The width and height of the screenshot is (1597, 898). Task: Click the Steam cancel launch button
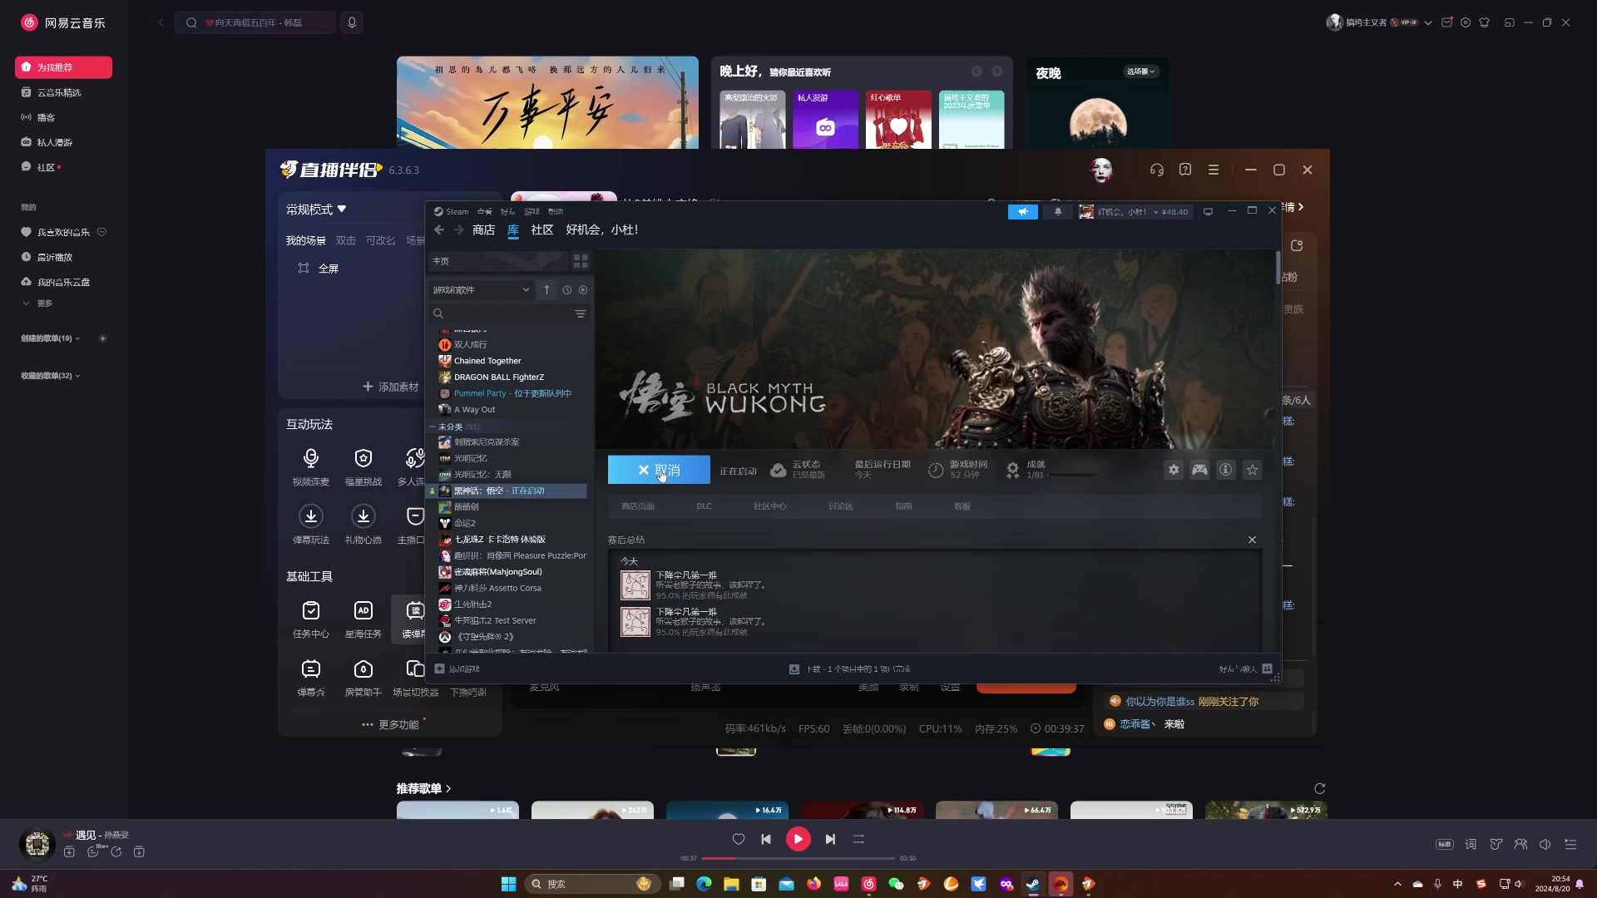coord(659,470)
